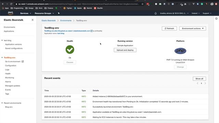Click Upload and deploy button
This screenshot has height=123, width=219.
125,50
